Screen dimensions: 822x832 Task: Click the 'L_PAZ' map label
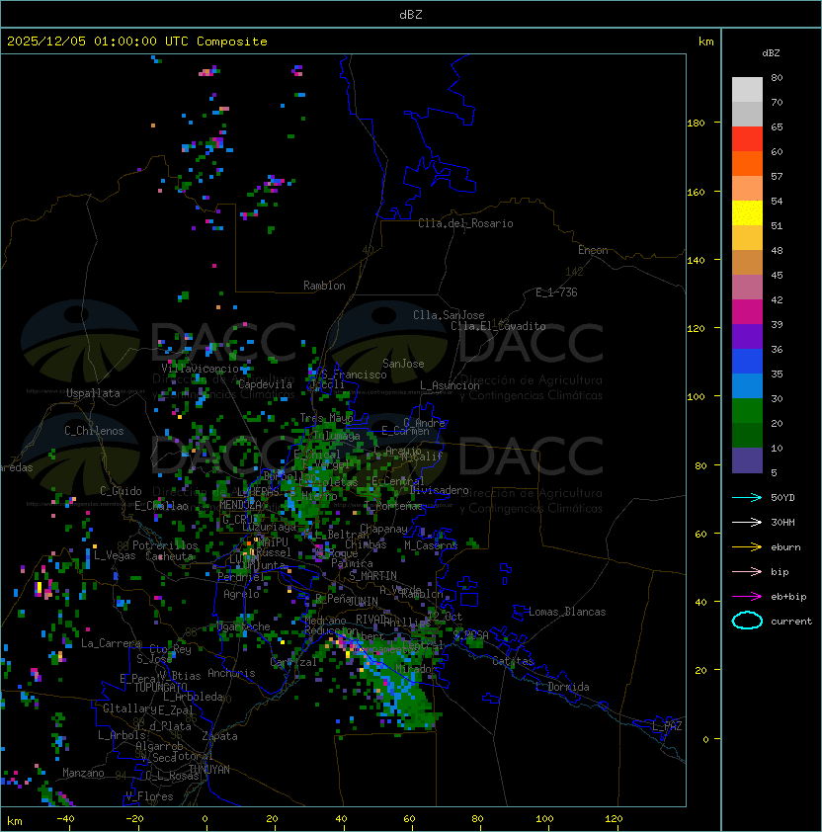tap(667, 726)
